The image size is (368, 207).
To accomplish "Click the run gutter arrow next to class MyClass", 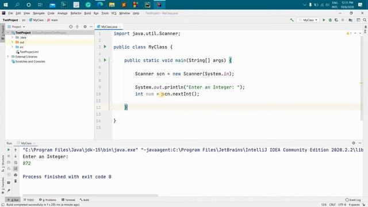I will coord(105,47).
